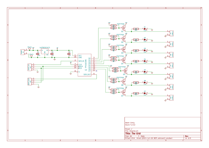Screen dimensions: 209x148
Task: Click the SER_OUT pin label
Action: tap(87, 74)
